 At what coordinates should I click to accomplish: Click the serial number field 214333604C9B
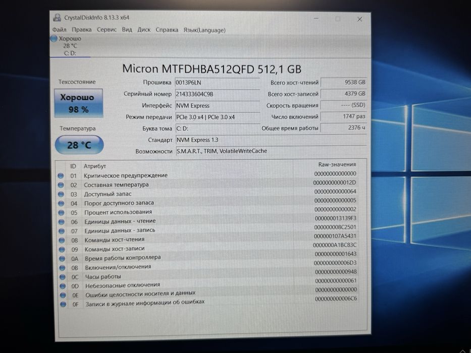[218, 94]
